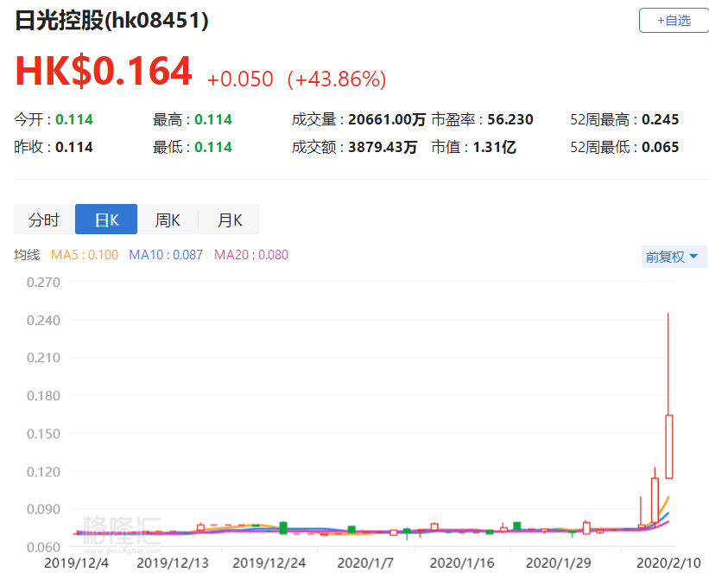Open the 周K weekly chart tab

pos(168,220)
